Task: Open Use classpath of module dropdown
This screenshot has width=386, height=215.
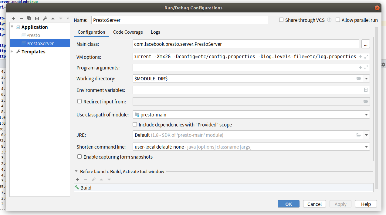Action: tap(366, 115)
